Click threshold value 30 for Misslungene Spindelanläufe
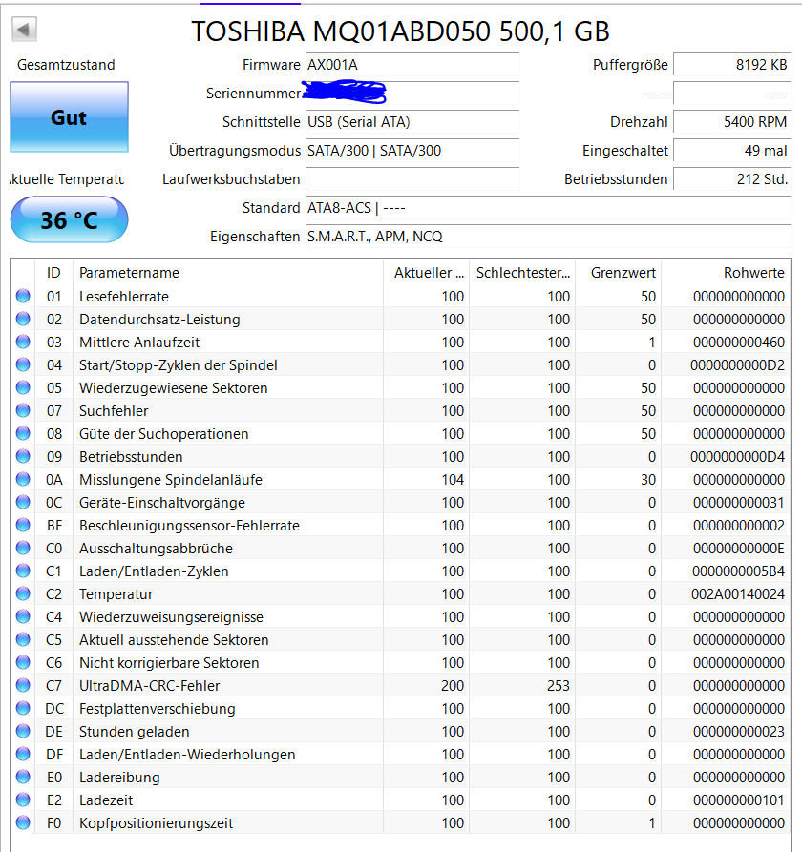 tap(647, 479)
